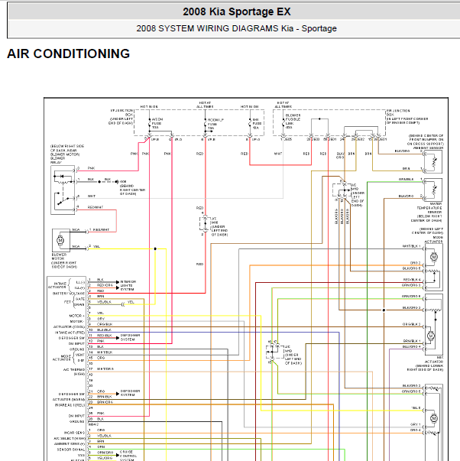The image size is (460, 461).
Task: Click the 'G08' ground label text
Action: click(x=123, y=182)
